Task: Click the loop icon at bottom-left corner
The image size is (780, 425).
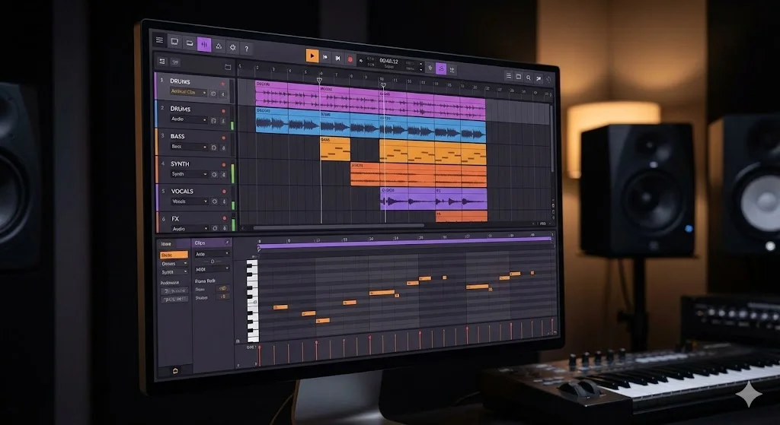Action: [175, 370]
